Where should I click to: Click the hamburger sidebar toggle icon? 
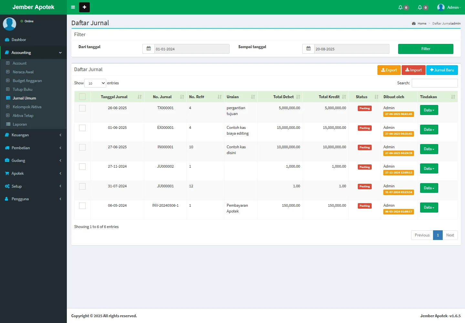[x=73, y=7]
